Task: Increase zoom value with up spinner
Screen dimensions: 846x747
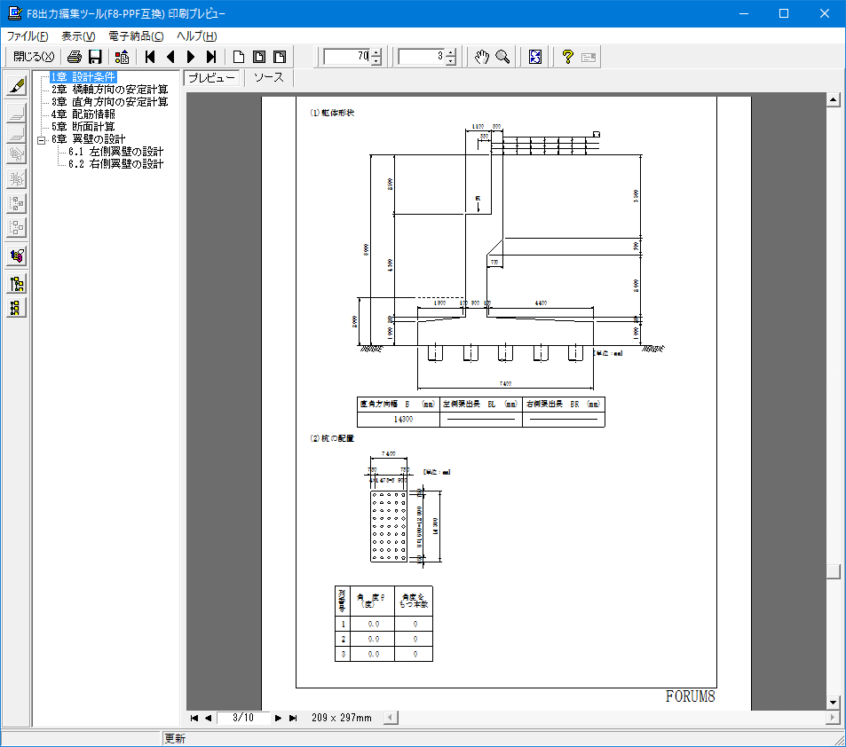Action: pyautogui.click(x=376, y=52)
